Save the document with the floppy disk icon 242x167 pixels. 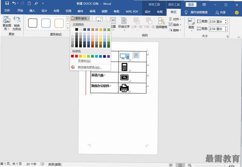click(7, 3)
